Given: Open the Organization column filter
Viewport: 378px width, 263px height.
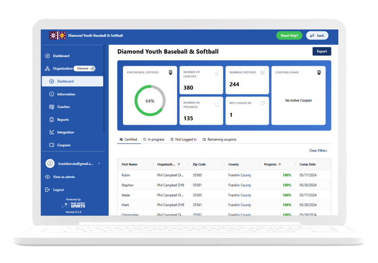Looking at the screenshot, I should 179,164.
